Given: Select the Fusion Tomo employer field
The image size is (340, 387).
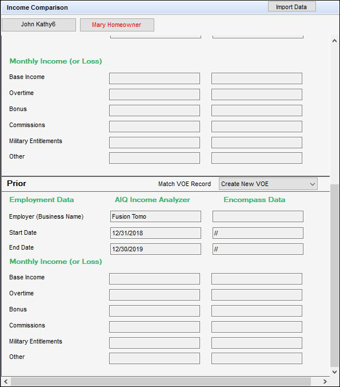Looking at the screenshot, I should pyautogui.click(x=155, y=216).
